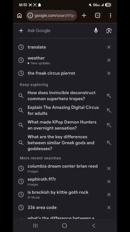Open site info icon in address bar
Screen dimensions: 130x232
tap(30, 15)
